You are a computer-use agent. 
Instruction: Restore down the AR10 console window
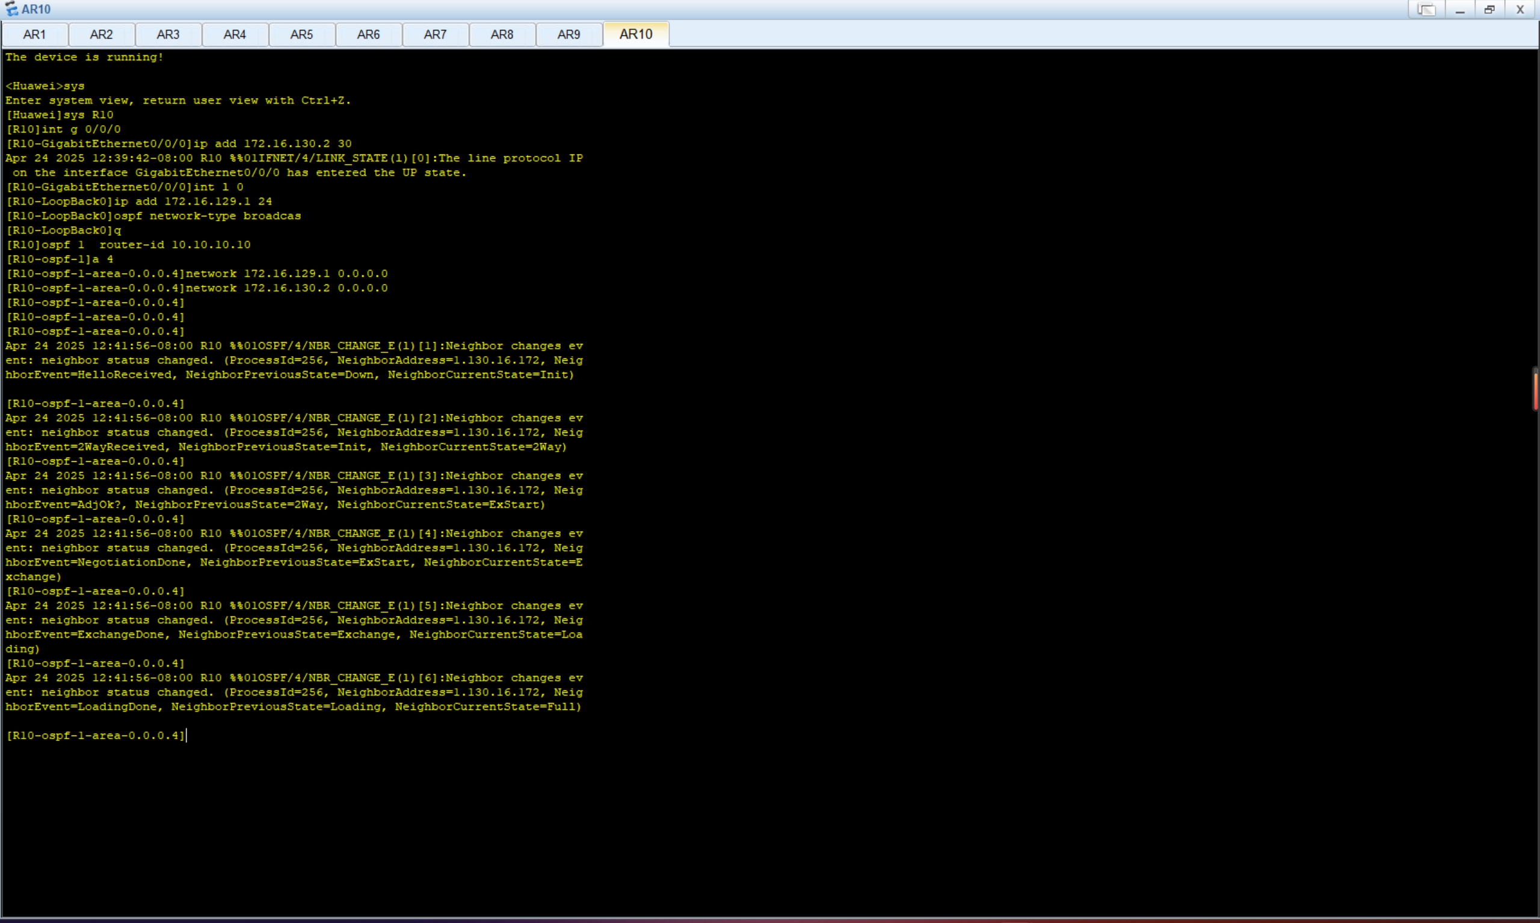pyautogui.click(x=1489, y=10)
